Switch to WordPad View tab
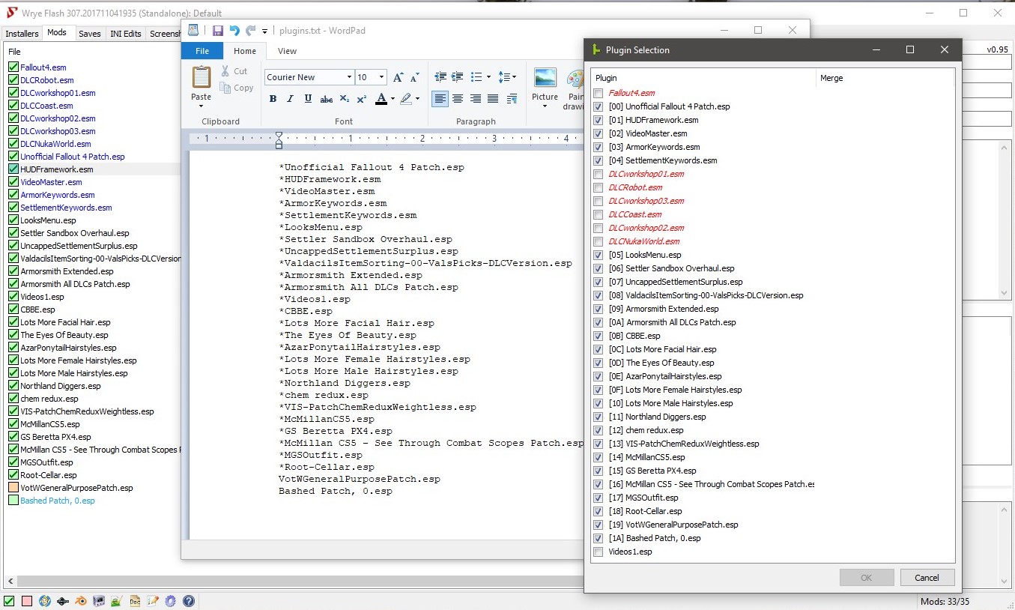 tap(287, 51)
